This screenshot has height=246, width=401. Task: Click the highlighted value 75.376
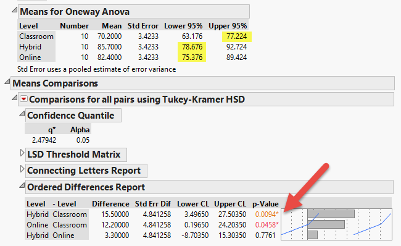192,57
